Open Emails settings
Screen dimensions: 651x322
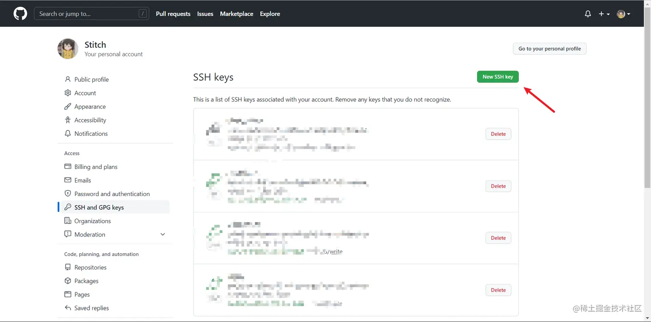coord(83,180)
